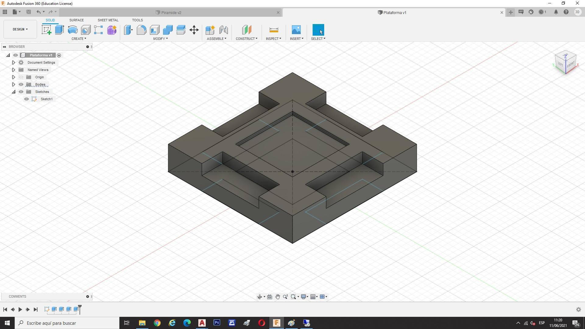Open the Pan hand tool
The height and width of the screenshot is (329, 585).
277,297
